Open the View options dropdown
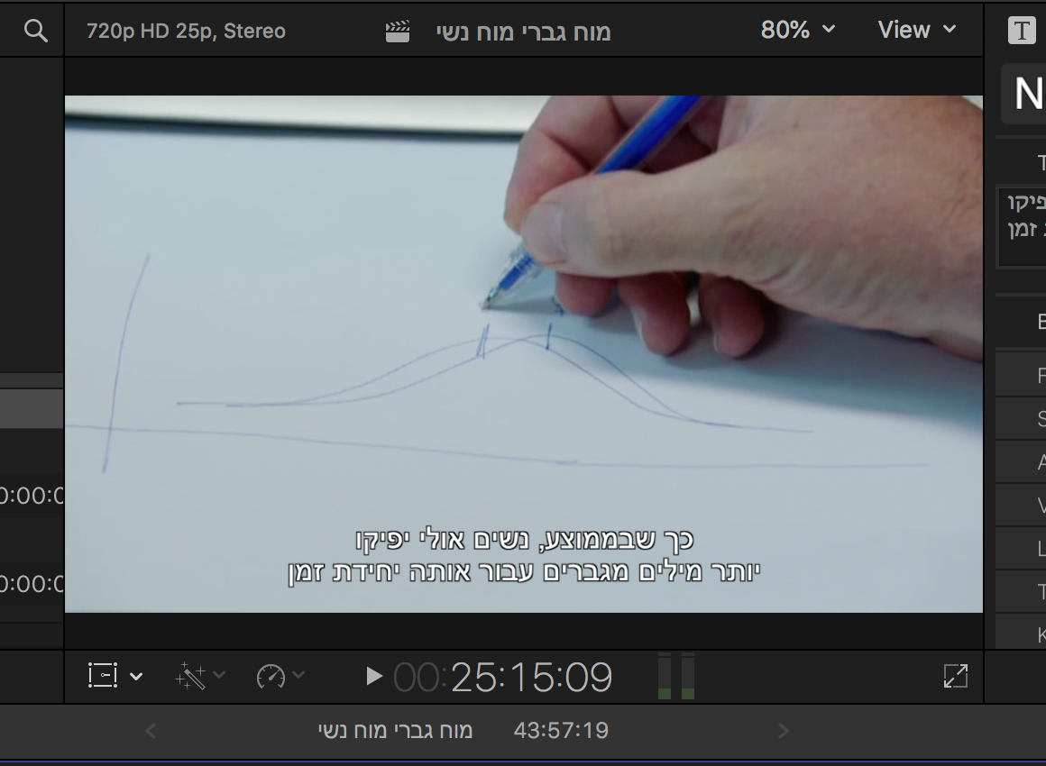This screenshot has width=1046, height=766. [916, 31]
